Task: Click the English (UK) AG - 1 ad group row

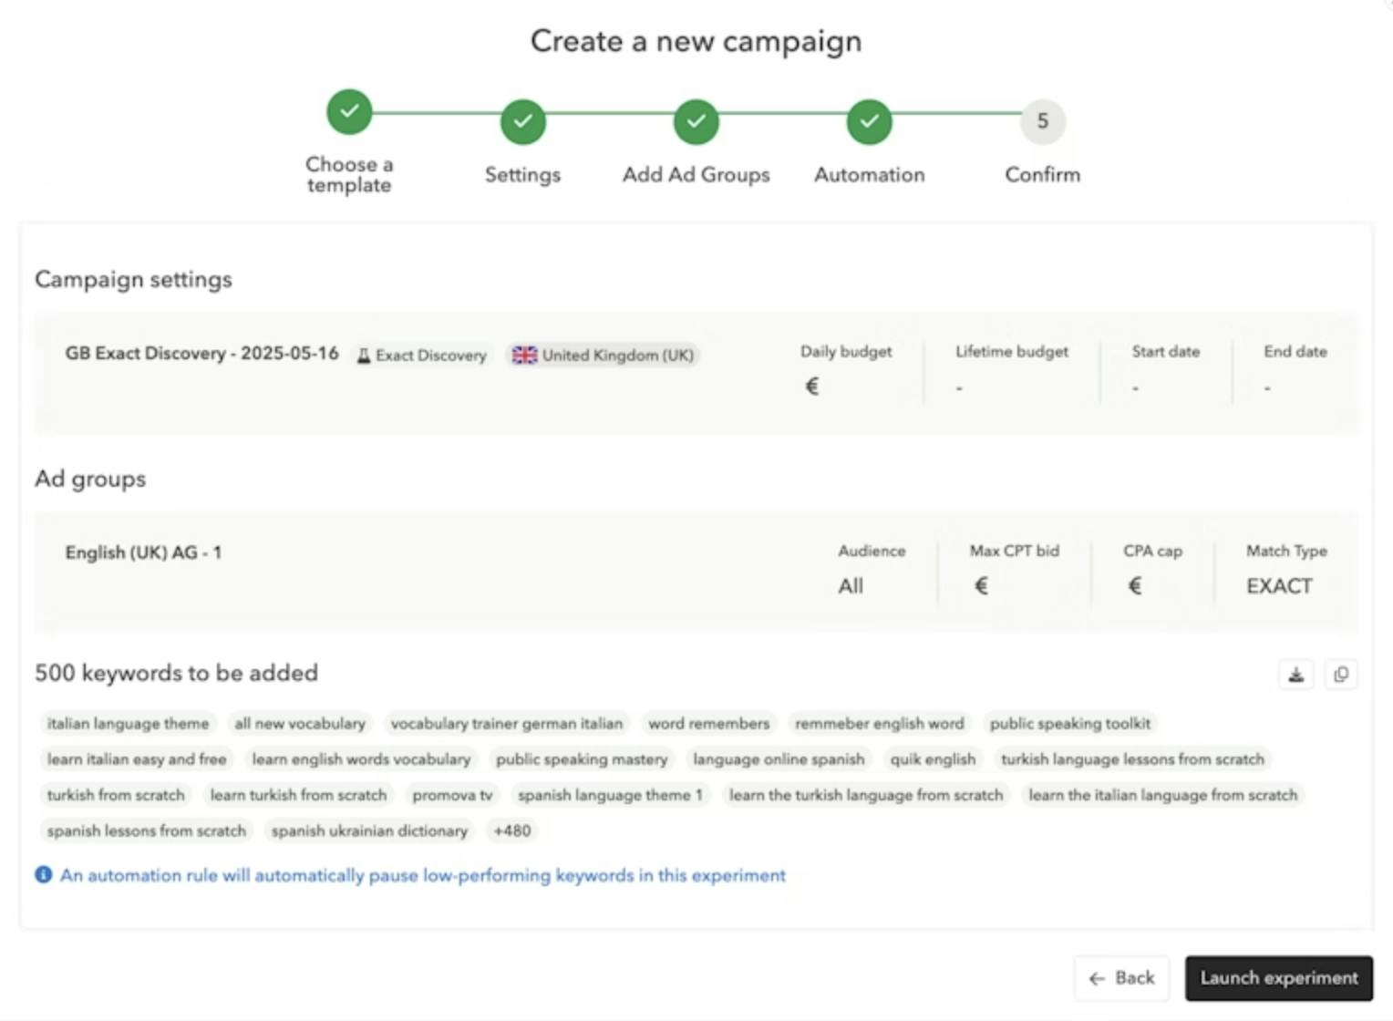Action: (x=143, y=552)
